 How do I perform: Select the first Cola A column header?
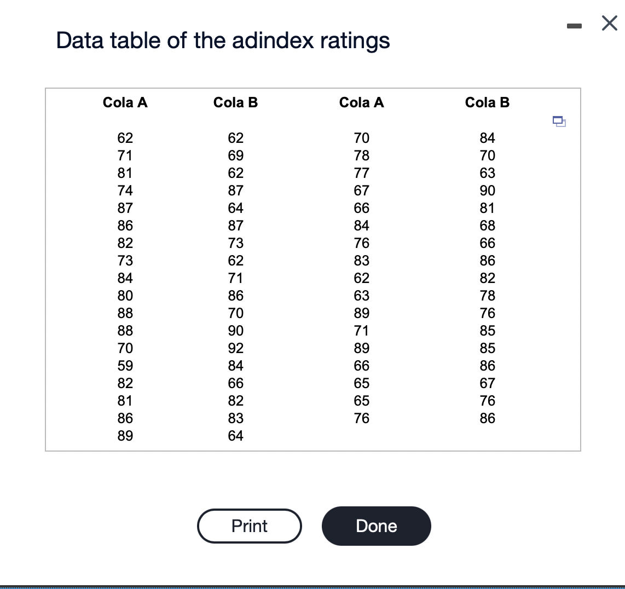pos(125,102)
